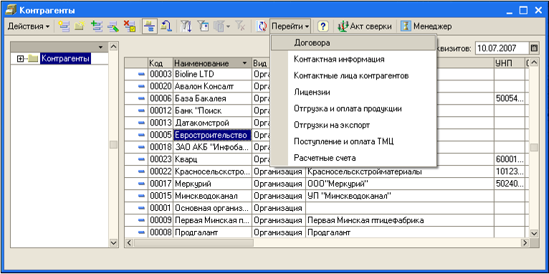Click code cell 00009
This screenshot has width=549, height=274.
tap(161, 220)
